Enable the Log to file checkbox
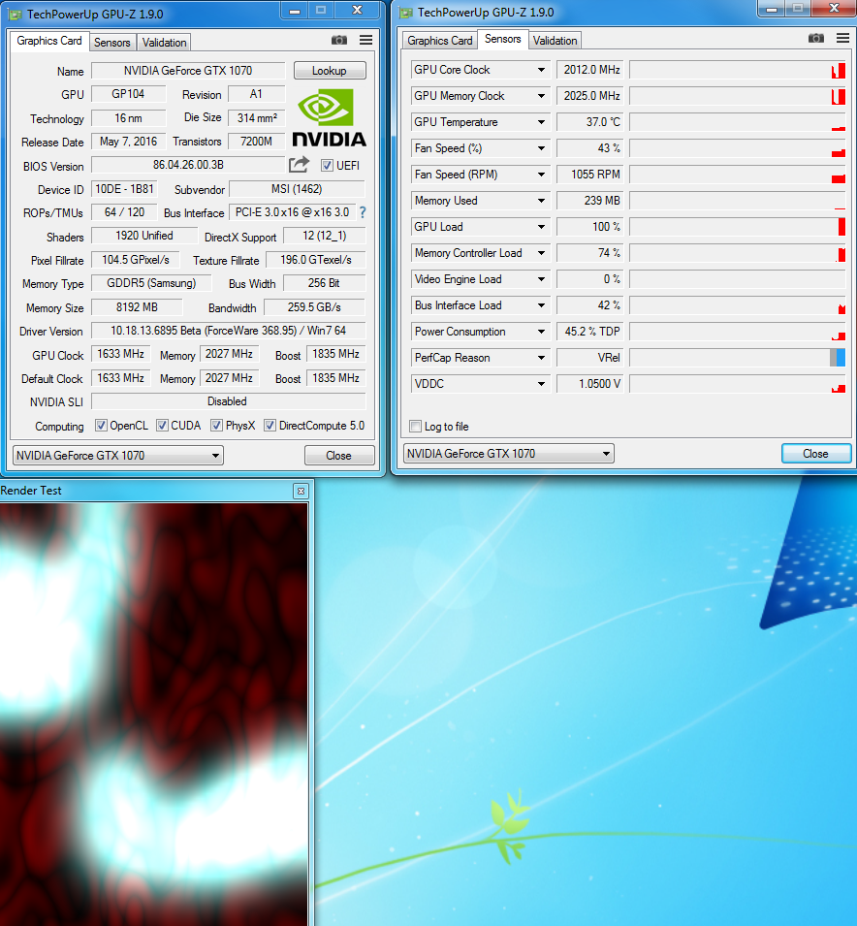The height and width of the screenshot is (926, 857). [x=416, y=427]
